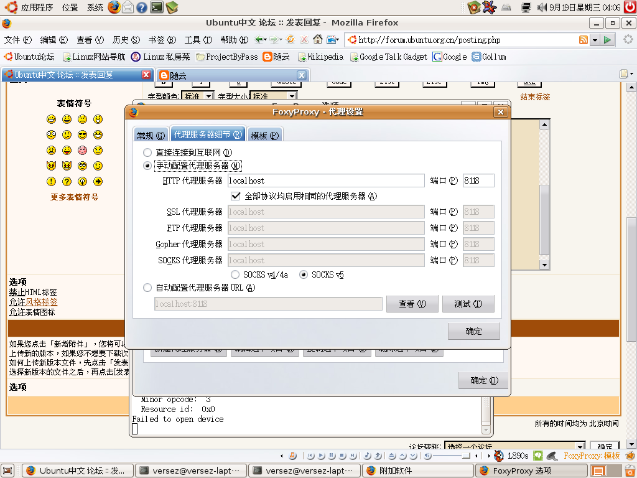Screen dimensions: 637x478
Task: Skip to previous track in status bar
Action: (311, 456)
